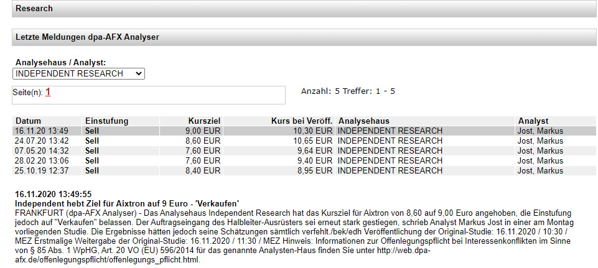This screenshot has width=598, height=268.
Task: Click the Kurs bei Veröff. column header
Action: 302,121
